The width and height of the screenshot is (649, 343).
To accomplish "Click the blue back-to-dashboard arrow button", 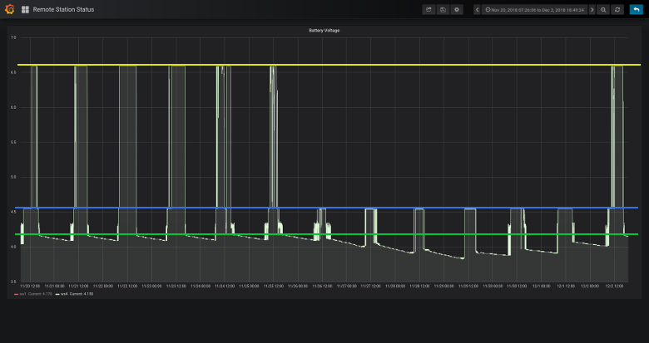I will (x=637, y=9).
